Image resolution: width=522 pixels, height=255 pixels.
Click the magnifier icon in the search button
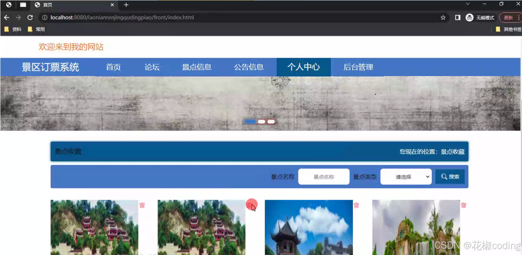(443, 176)
